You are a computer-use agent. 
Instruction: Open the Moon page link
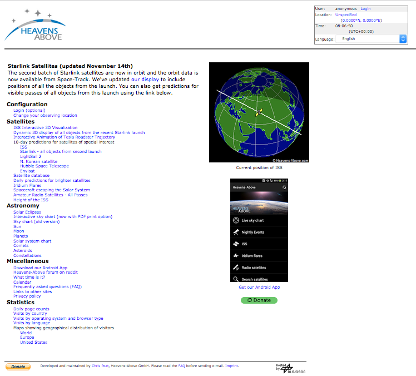(x=18, y=231)
